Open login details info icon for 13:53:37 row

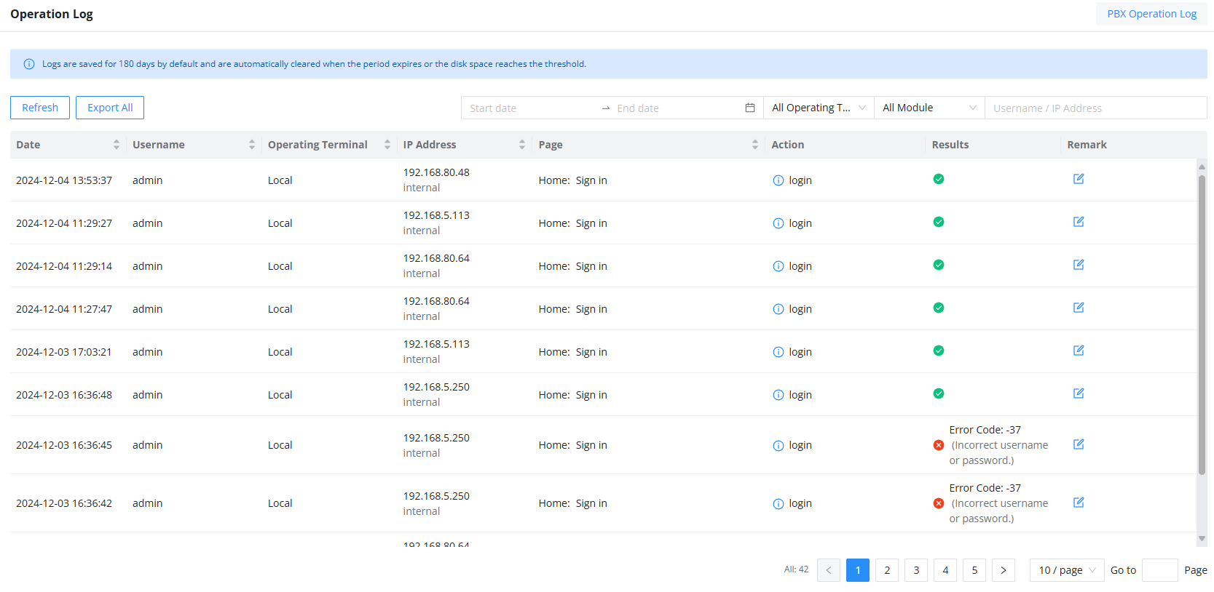778,180
